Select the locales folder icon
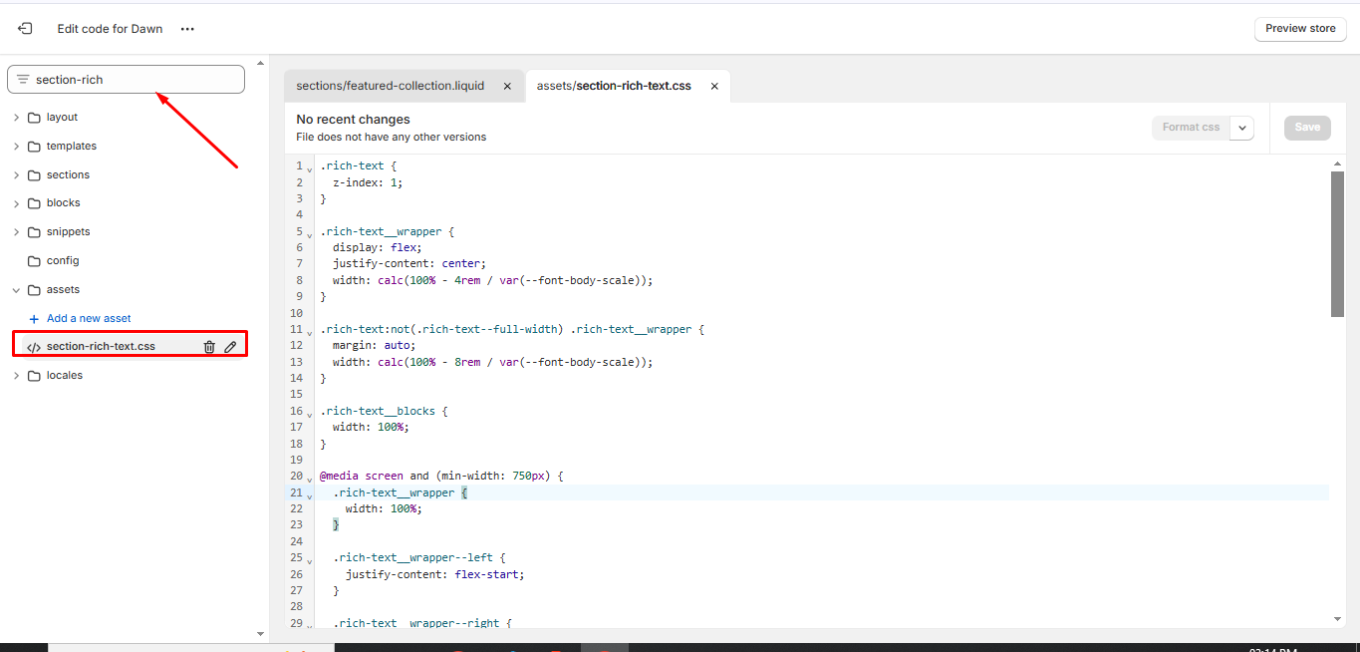Image resolution: width=1360 pixels, height=652 pixels. coord(34,376)
